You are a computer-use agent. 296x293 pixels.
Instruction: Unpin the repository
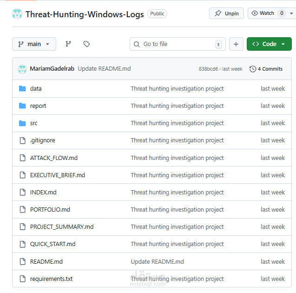tap(226, 13)
